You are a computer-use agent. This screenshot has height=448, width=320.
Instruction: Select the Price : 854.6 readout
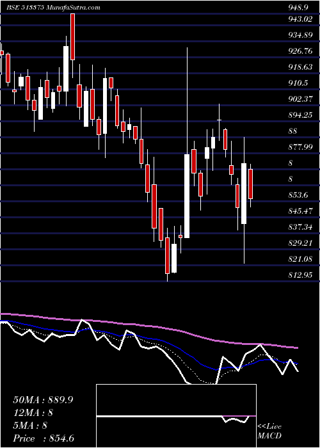point(45,438)
